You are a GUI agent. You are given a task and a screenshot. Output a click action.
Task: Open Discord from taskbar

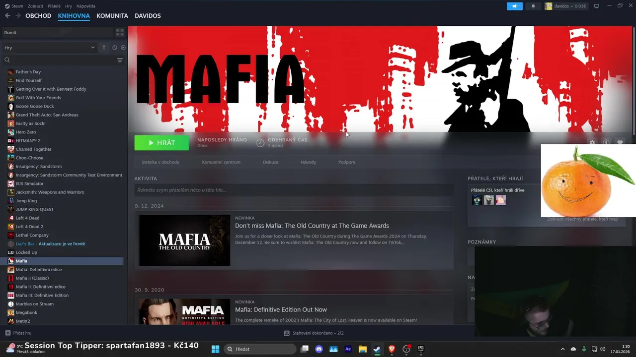319,349
